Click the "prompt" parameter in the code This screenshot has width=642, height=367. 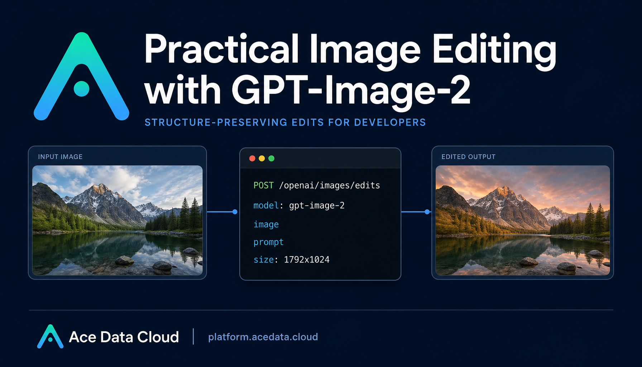pos(268,242)
